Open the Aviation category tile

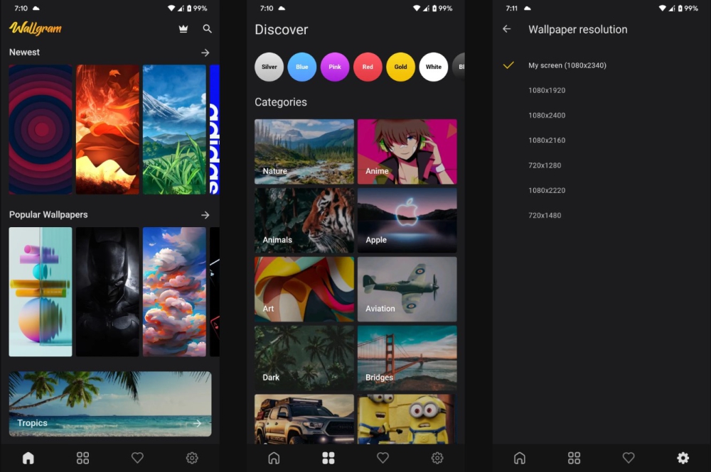[407, 289]
